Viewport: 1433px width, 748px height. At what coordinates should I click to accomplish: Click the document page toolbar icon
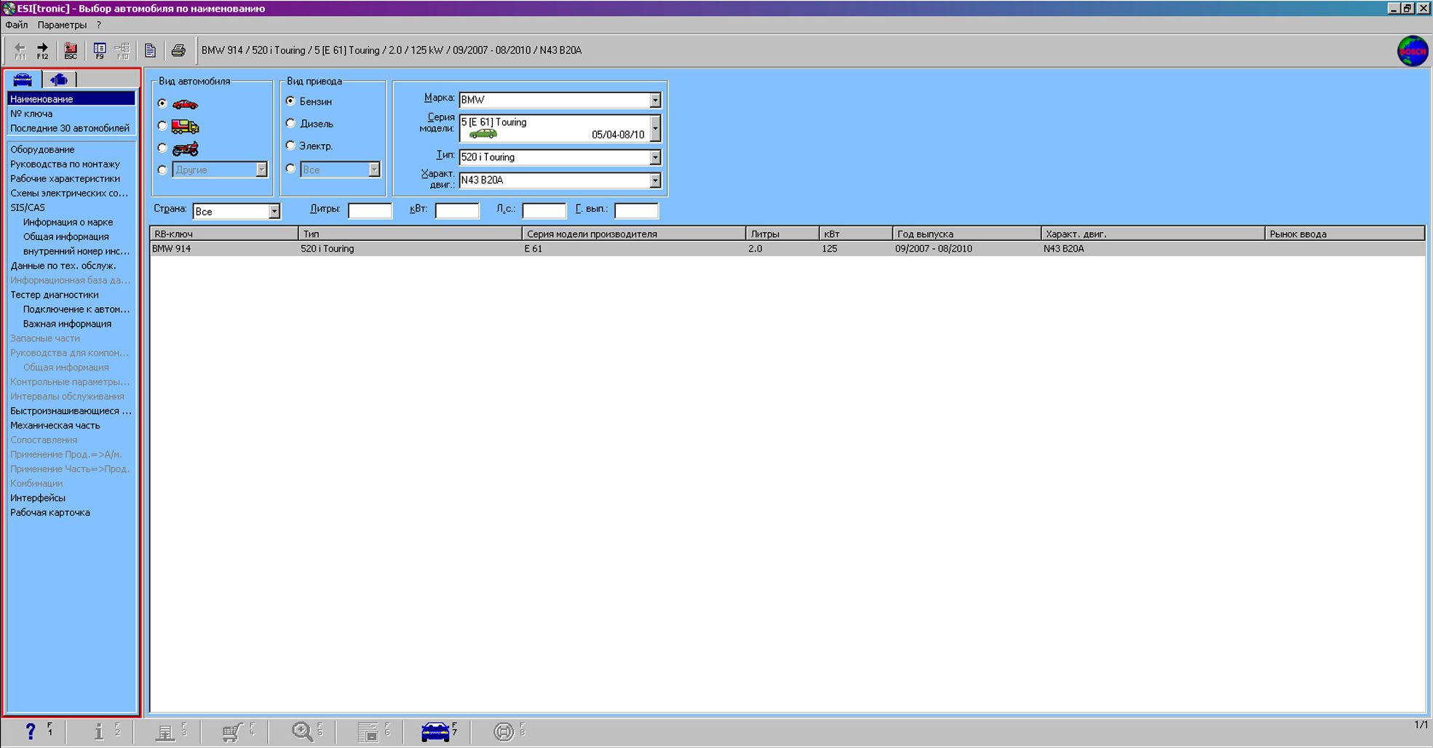(150, 50)
